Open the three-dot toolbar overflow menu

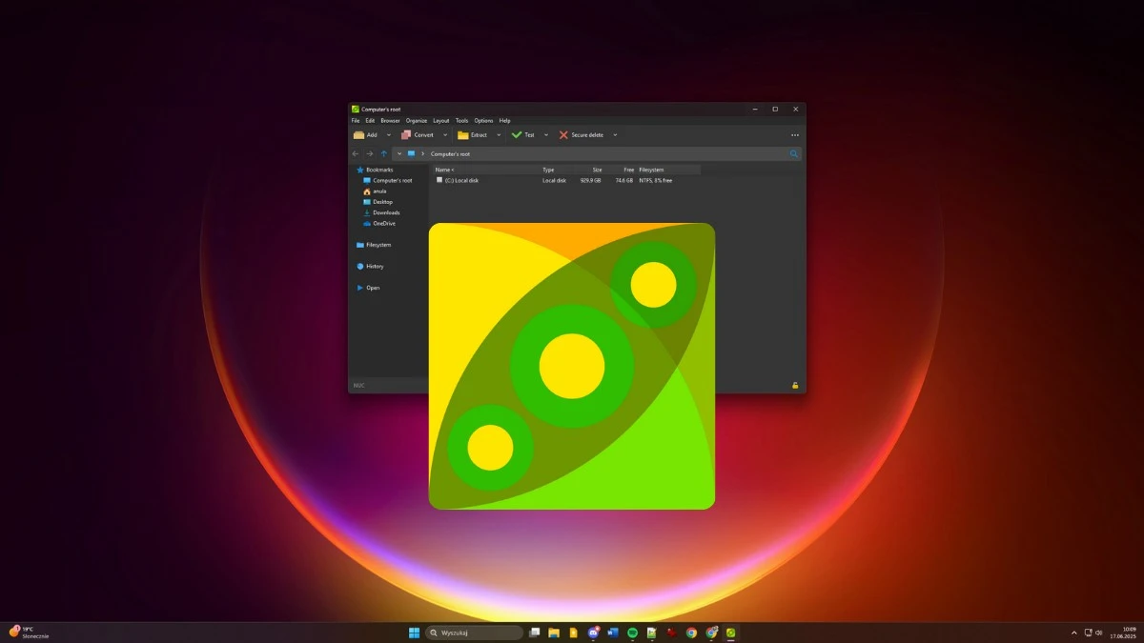pyautogui.click(x=795, y=135)
